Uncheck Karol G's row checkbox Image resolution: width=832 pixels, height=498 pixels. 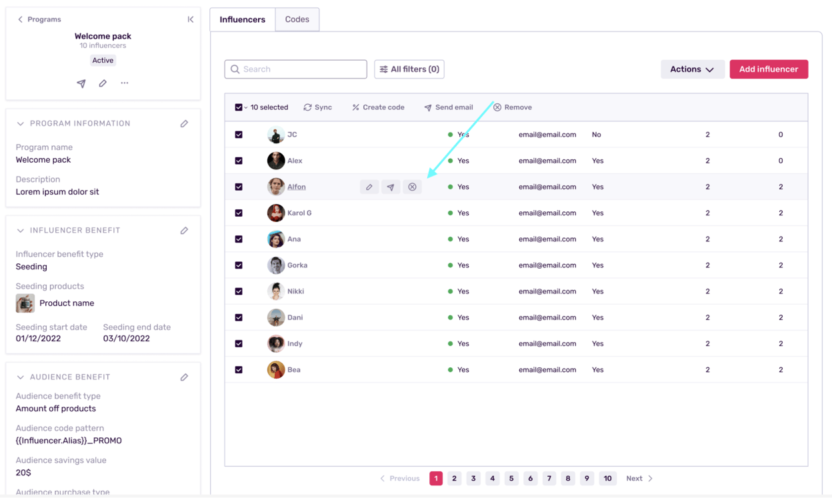click(238, 213)
